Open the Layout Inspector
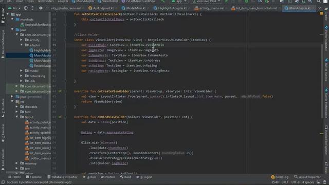 click(x=307, y=177)
